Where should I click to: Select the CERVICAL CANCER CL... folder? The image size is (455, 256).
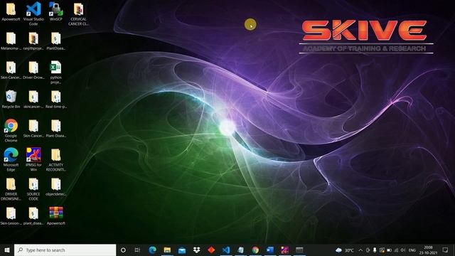(x=78, y=14)
